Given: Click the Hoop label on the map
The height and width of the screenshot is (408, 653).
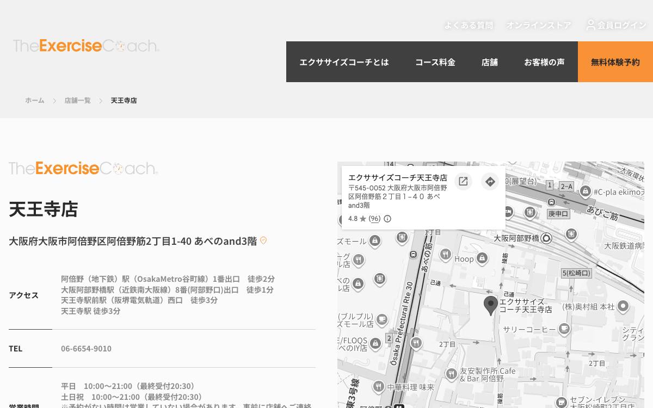Looking at the screenshot, I should click(x=464, y=259).
